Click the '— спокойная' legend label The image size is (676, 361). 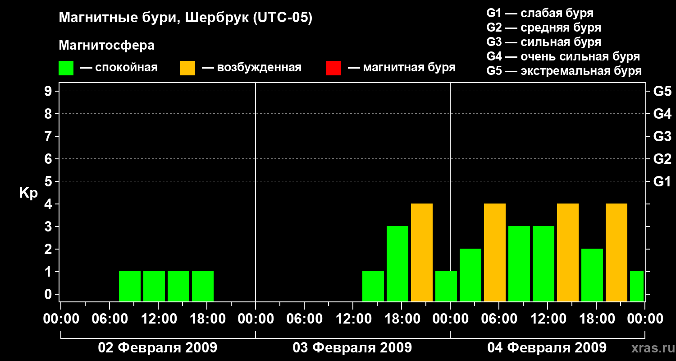pyautogui.click(x=119, y=68)
